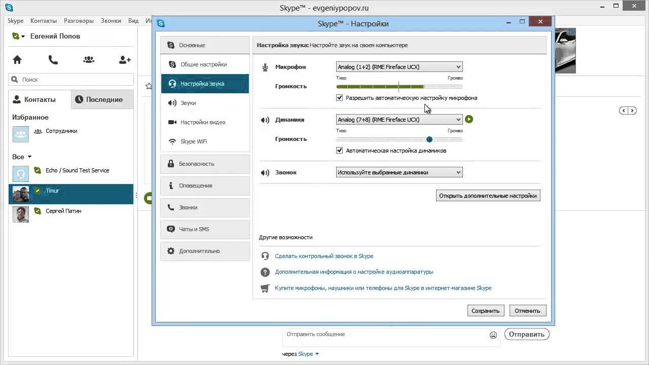Toggle automatic microphone adjustment checkbox

coord(340,98)
